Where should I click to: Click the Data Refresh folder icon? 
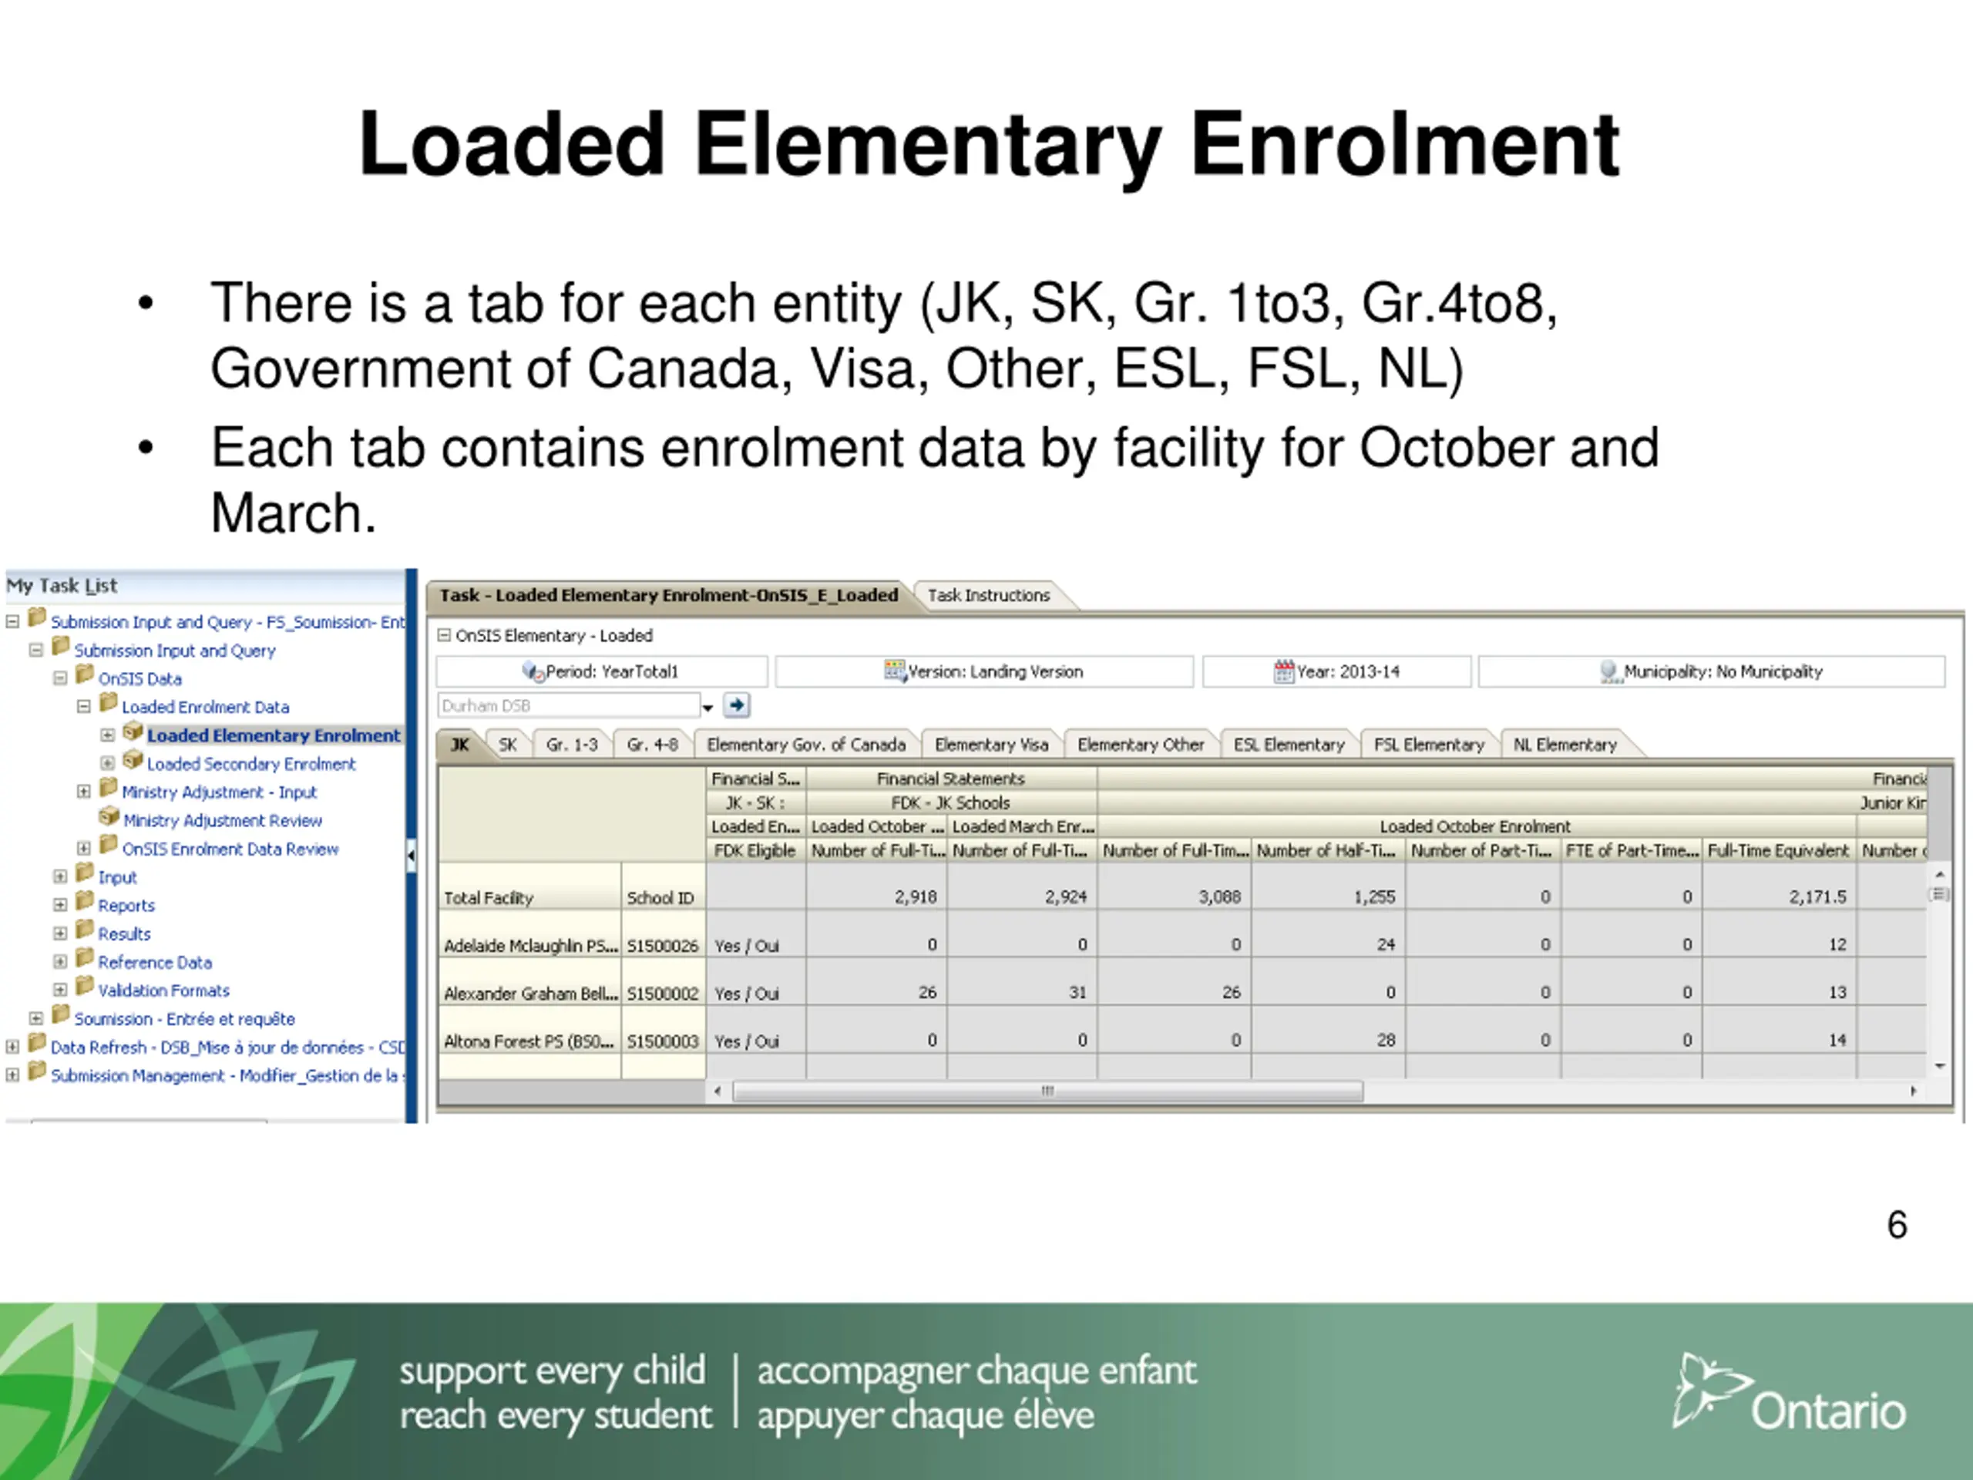click(x=38, y=1044)
